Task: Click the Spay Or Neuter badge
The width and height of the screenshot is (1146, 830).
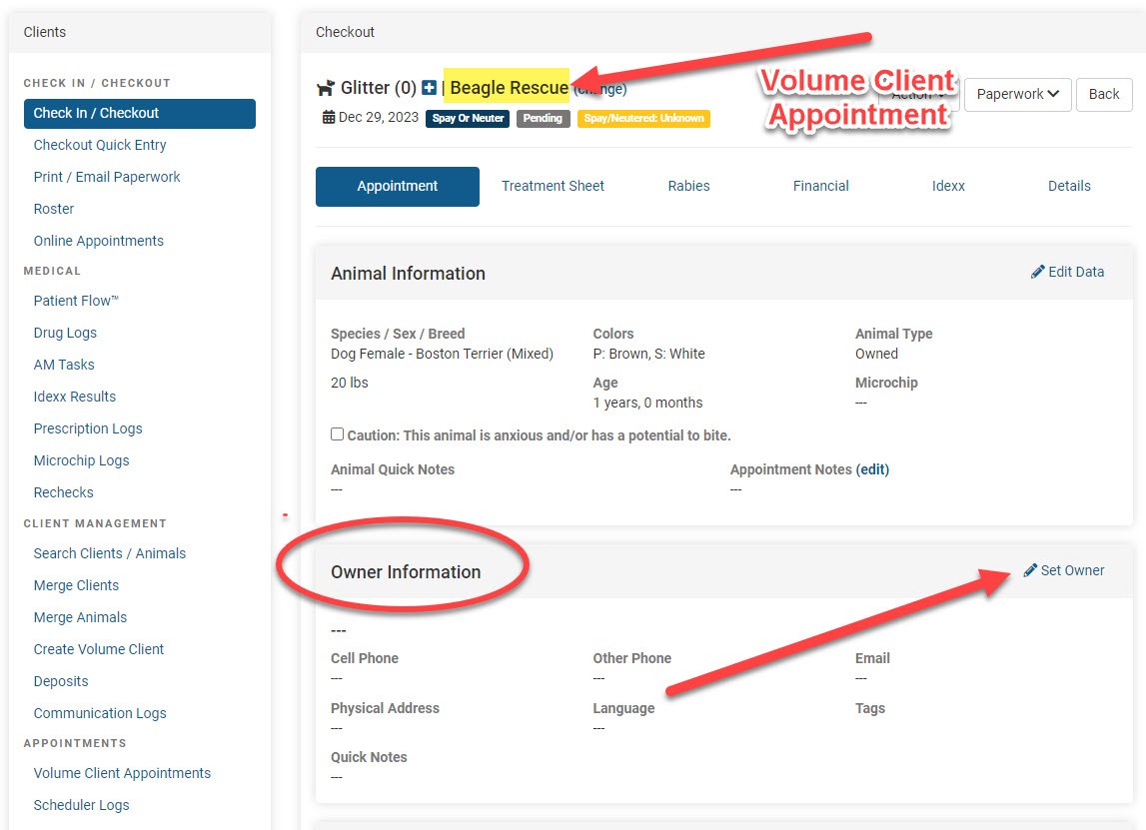Action: coord(468,118)
